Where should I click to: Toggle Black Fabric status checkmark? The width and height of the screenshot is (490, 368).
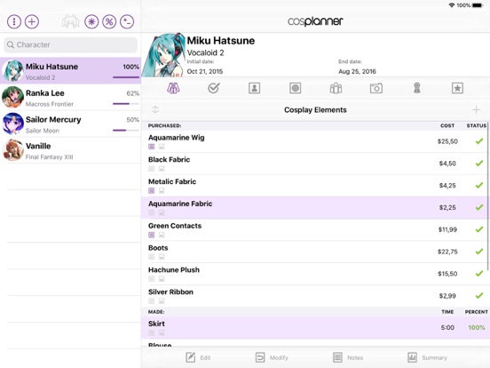pos(479,163)
